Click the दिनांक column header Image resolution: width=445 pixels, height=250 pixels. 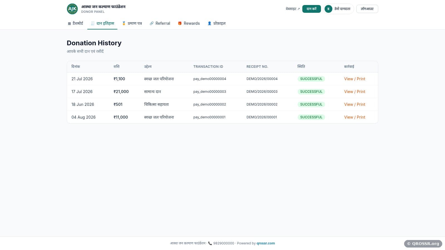[76, 67]
